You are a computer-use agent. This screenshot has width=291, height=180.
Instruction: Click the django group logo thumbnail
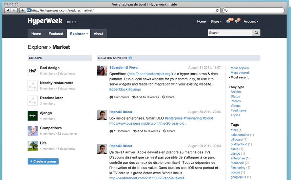click(x=33, y=116)
